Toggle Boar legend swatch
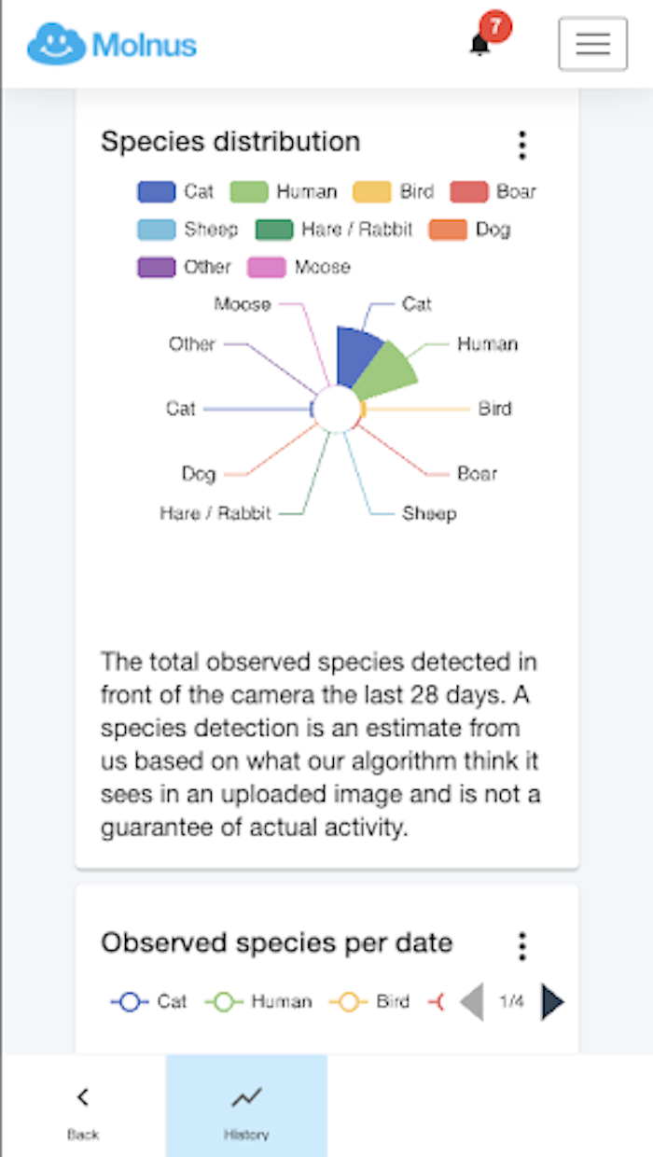The width and height of the screenshot is (653, 1157). pyautogui.click(x=469, y=192)
